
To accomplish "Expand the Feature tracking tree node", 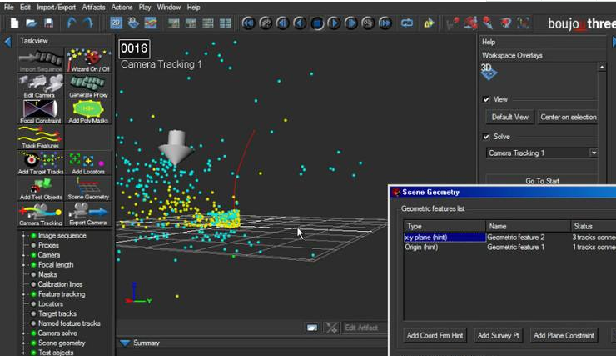I will 22,294.
